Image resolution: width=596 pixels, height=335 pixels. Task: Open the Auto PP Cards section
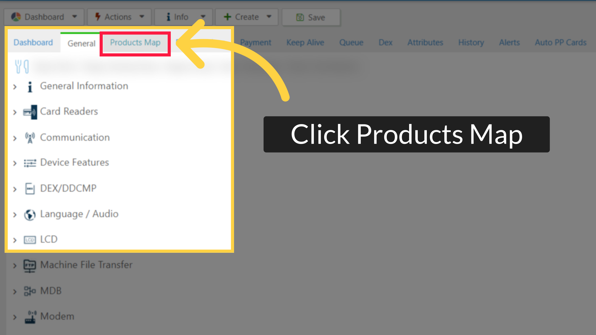560,42
